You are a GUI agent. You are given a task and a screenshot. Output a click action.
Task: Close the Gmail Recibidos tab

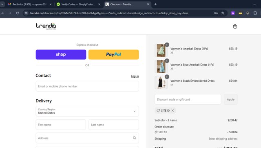point(51,4)
